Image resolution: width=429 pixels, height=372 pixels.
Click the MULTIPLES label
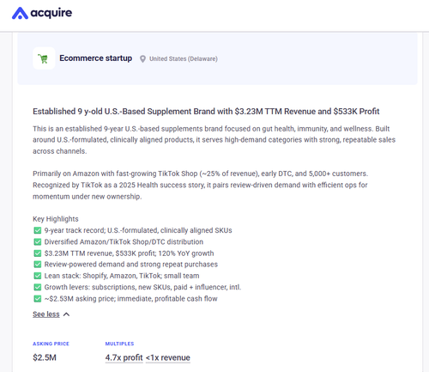[x=119, y=344]
